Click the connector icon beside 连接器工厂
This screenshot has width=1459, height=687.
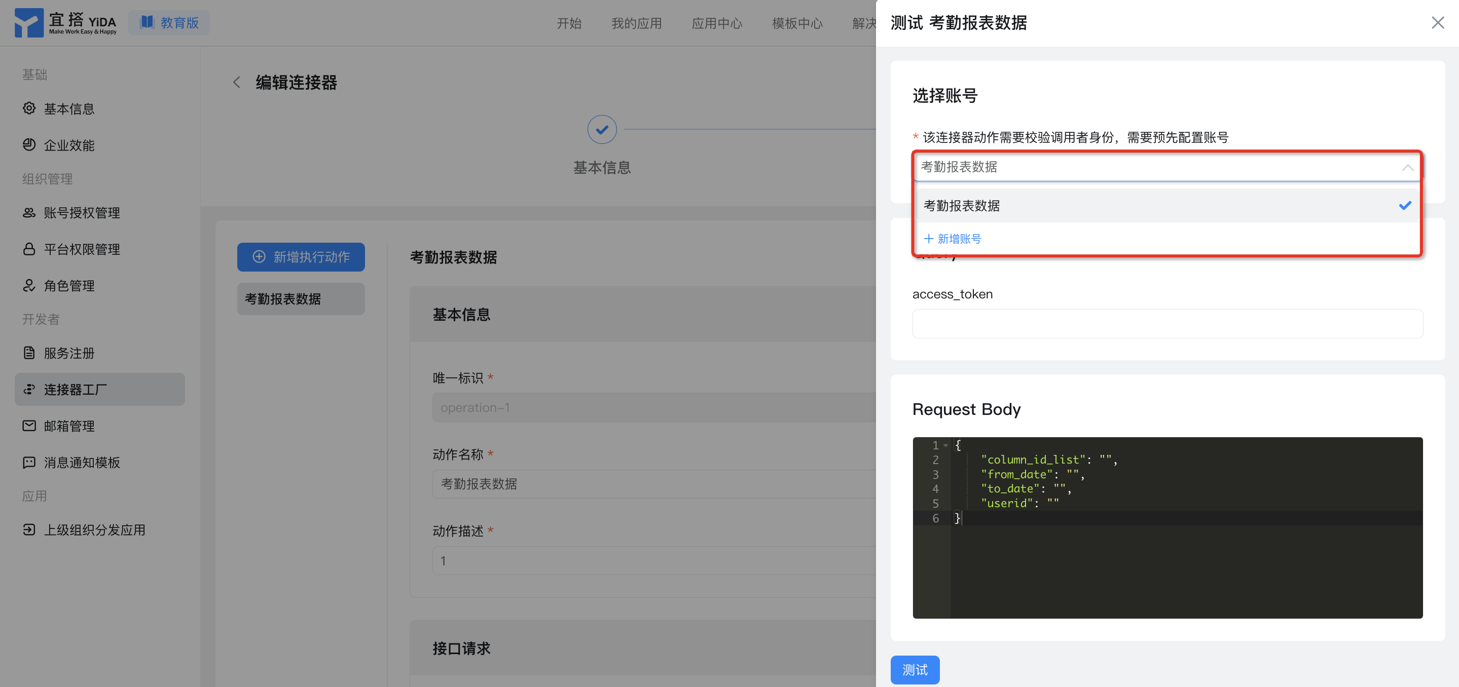(29, 389)
